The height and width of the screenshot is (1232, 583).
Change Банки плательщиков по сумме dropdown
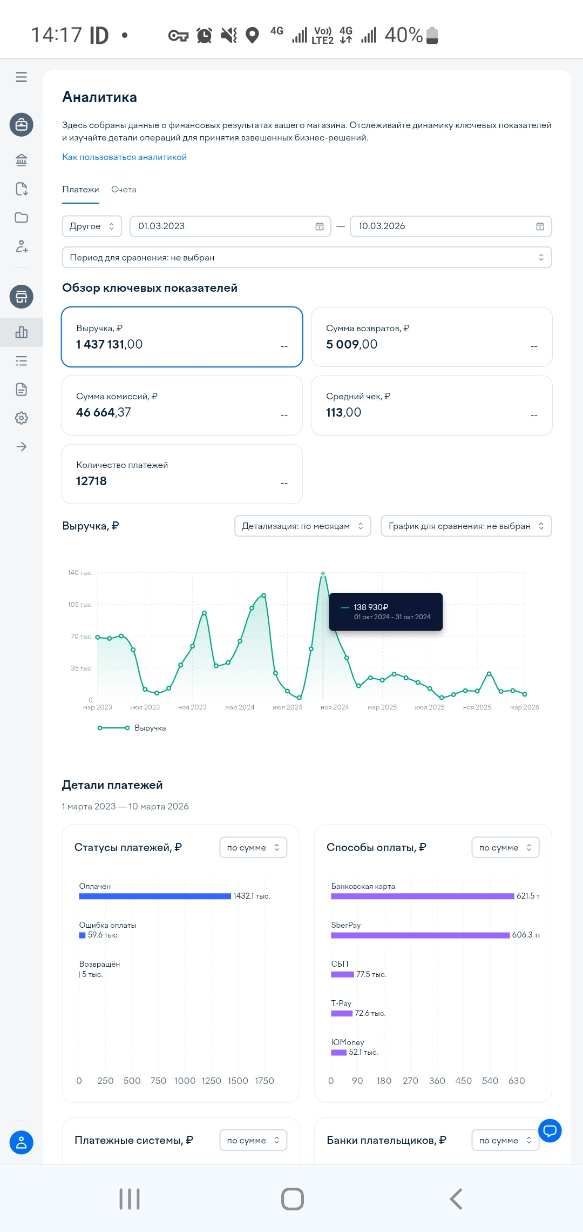coord(505,1141)
